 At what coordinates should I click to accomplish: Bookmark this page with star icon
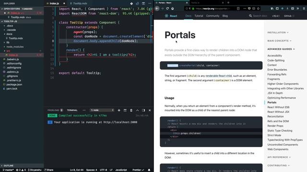click(258, 9)
